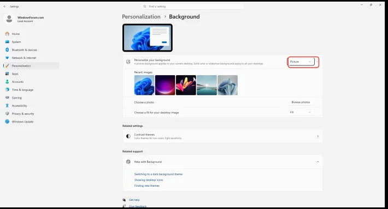Screen dimensions: 388x209
Task: Click the Time & language globe icon
Action: point(7,90)
